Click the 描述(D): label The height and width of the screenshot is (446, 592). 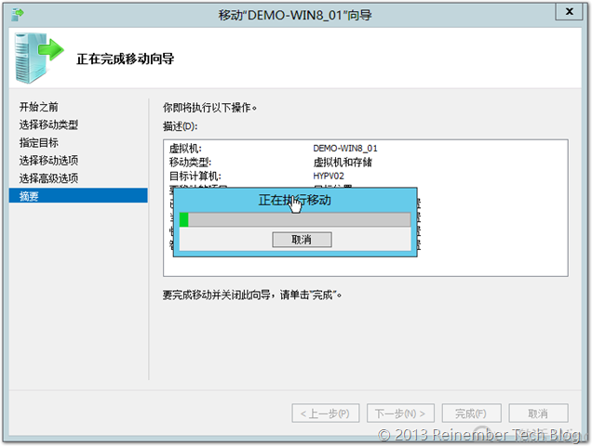pos(180,126)
